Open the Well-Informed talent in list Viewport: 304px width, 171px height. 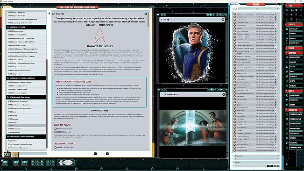click(255, 148)
